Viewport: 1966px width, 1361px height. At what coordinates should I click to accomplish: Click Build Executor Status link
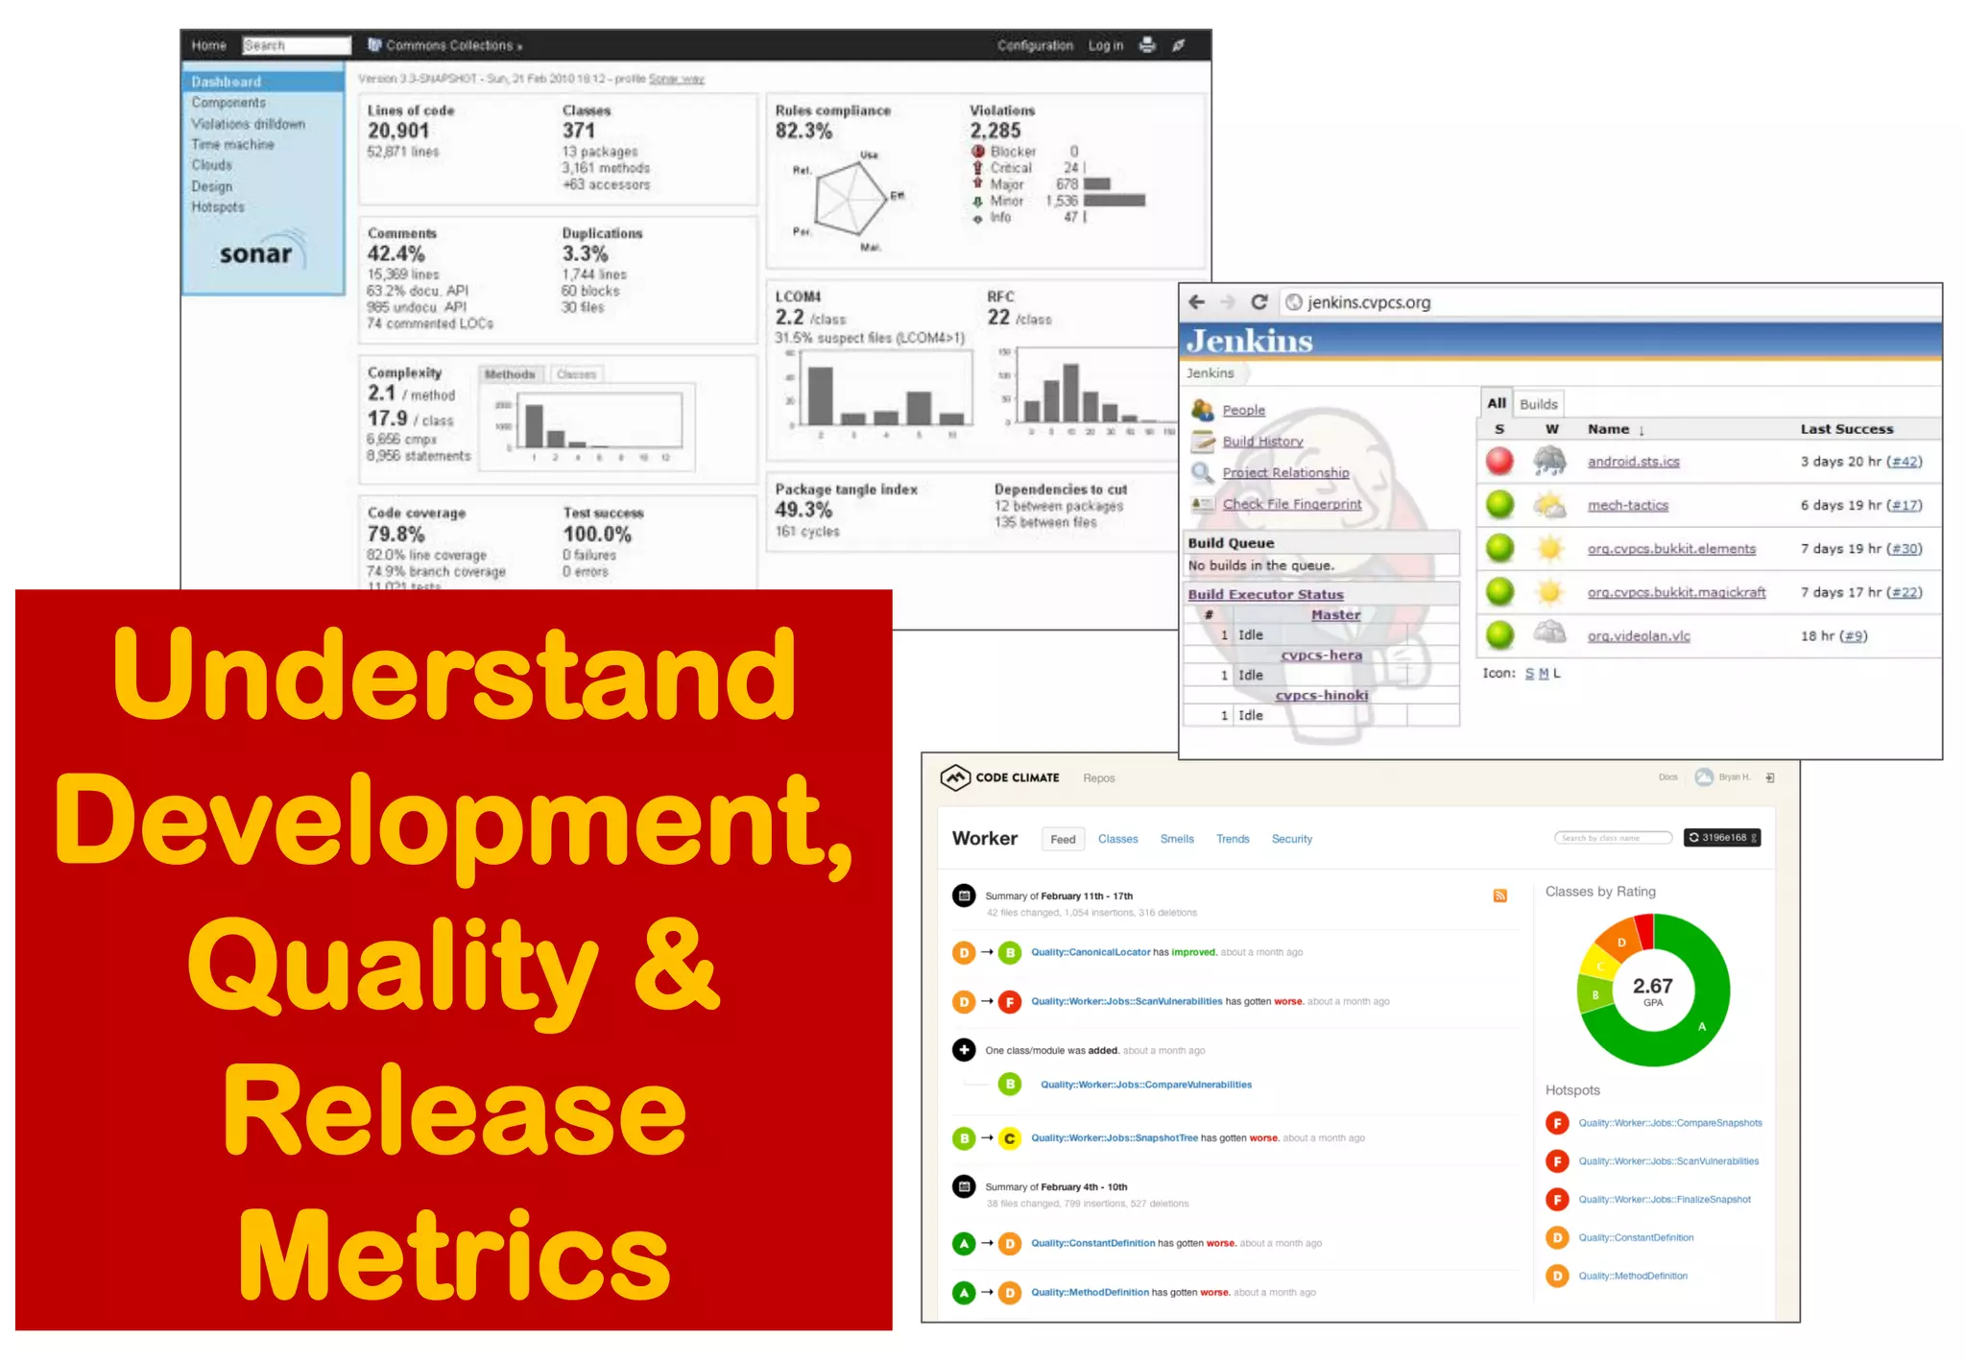[1265, 594]
